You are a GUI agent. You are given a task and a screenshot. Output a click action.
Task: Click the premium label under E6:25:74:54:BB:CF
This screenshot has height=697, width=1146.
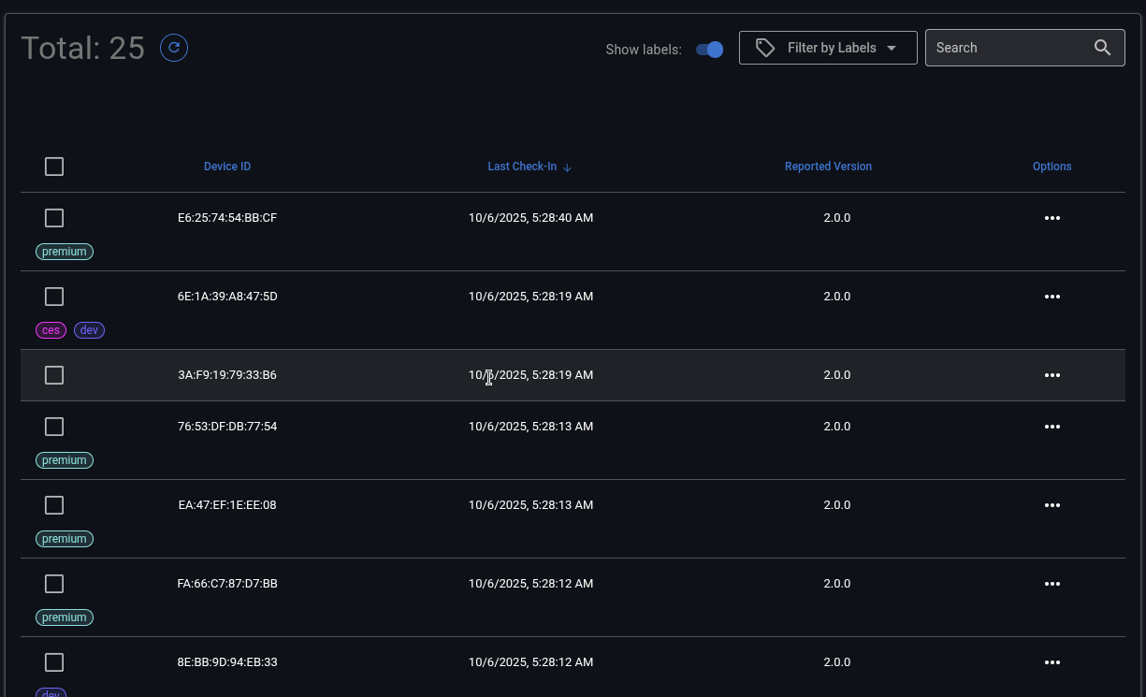point(65,252)
